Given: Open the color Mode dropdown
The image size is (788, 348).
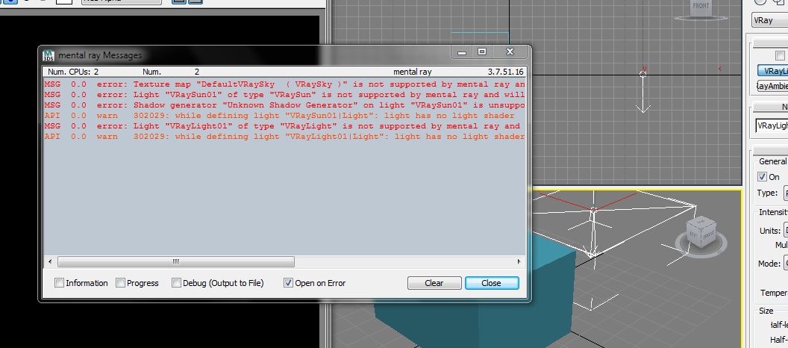Looking at the screenshot, I should click(x=786, y=264).
